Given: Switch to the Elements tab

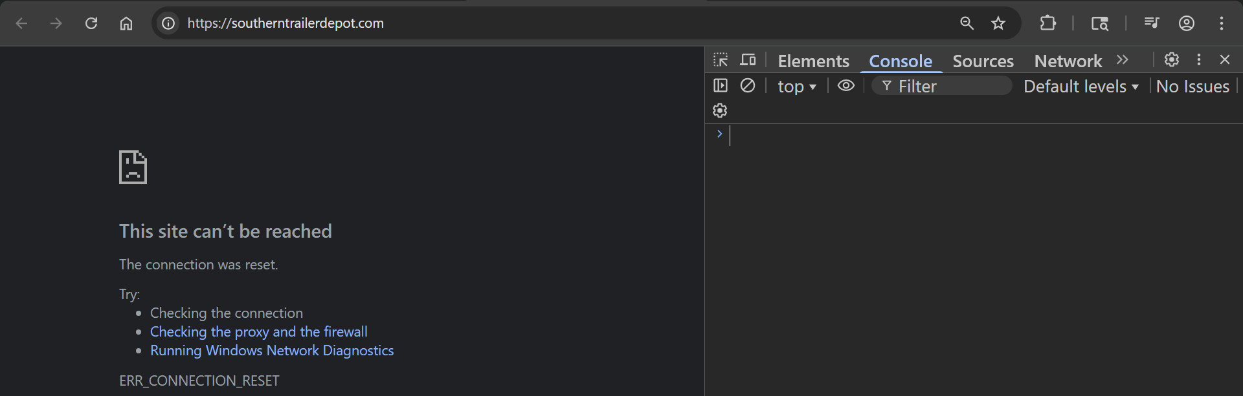Looking at the screenshot, I should 813,61.
